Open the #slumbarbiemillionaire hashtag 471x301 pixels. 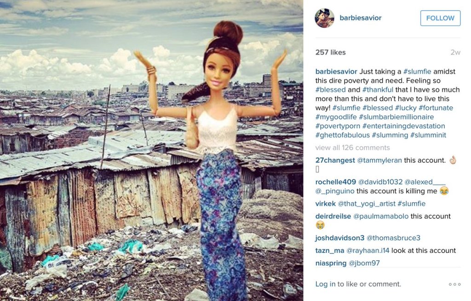[396, 117]
